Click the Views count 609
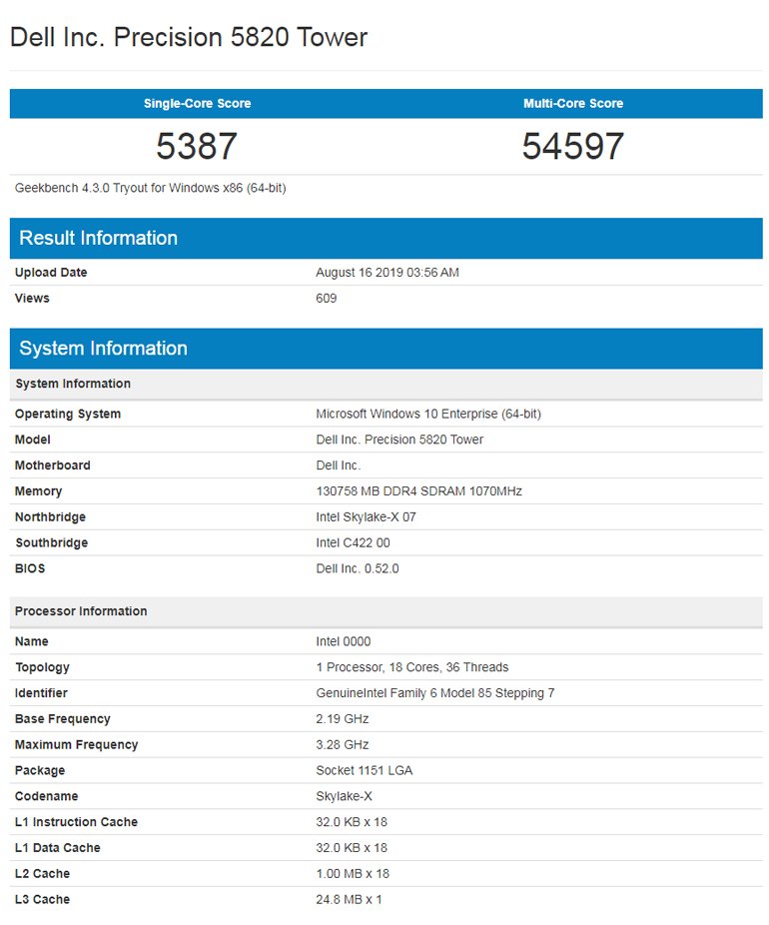The height and width of the screenshot is (925, 769). (x=327, y=299)
